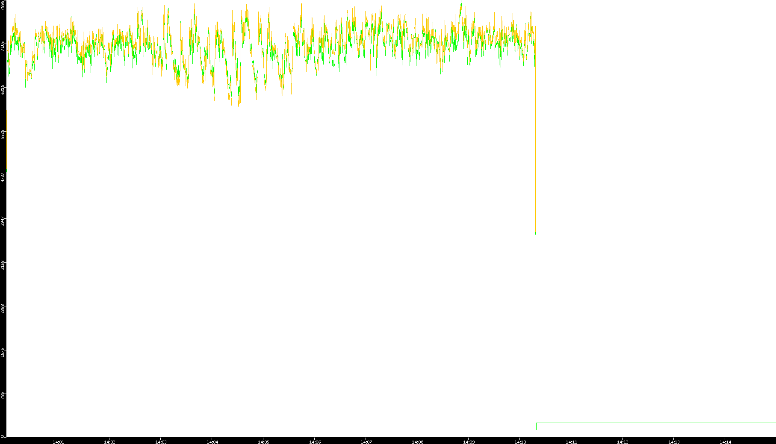Image resolution: width=776 pixels, height=444 pixels.
Task: Select the 14:11 time axis label
Action: point(571,441)
